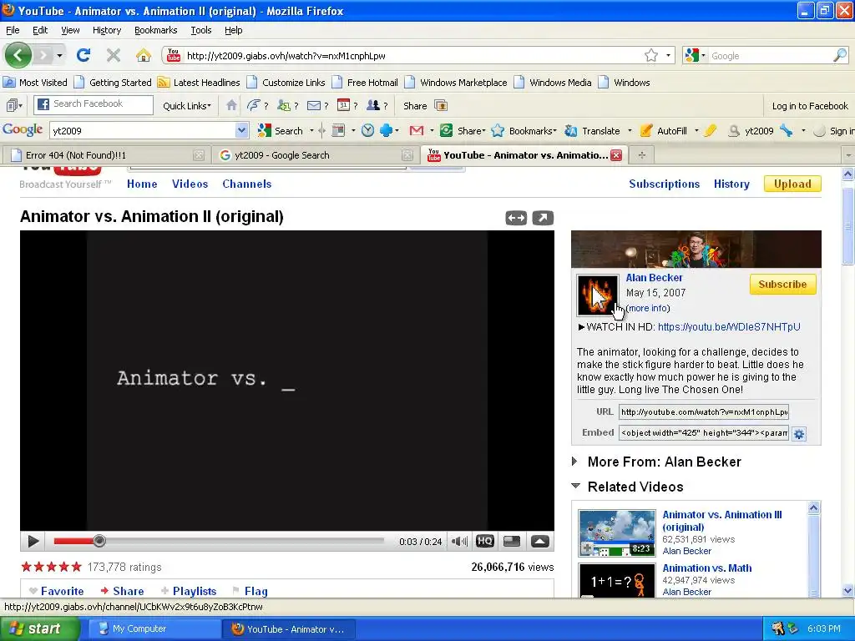Open the WATCH IN HD youtu.be link
This screenshot has height=641, width=855.
point(729,326)
